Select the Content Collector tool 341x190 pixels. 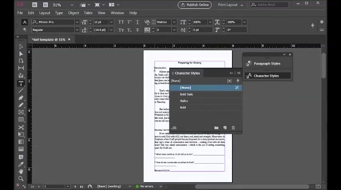[21, 75]
